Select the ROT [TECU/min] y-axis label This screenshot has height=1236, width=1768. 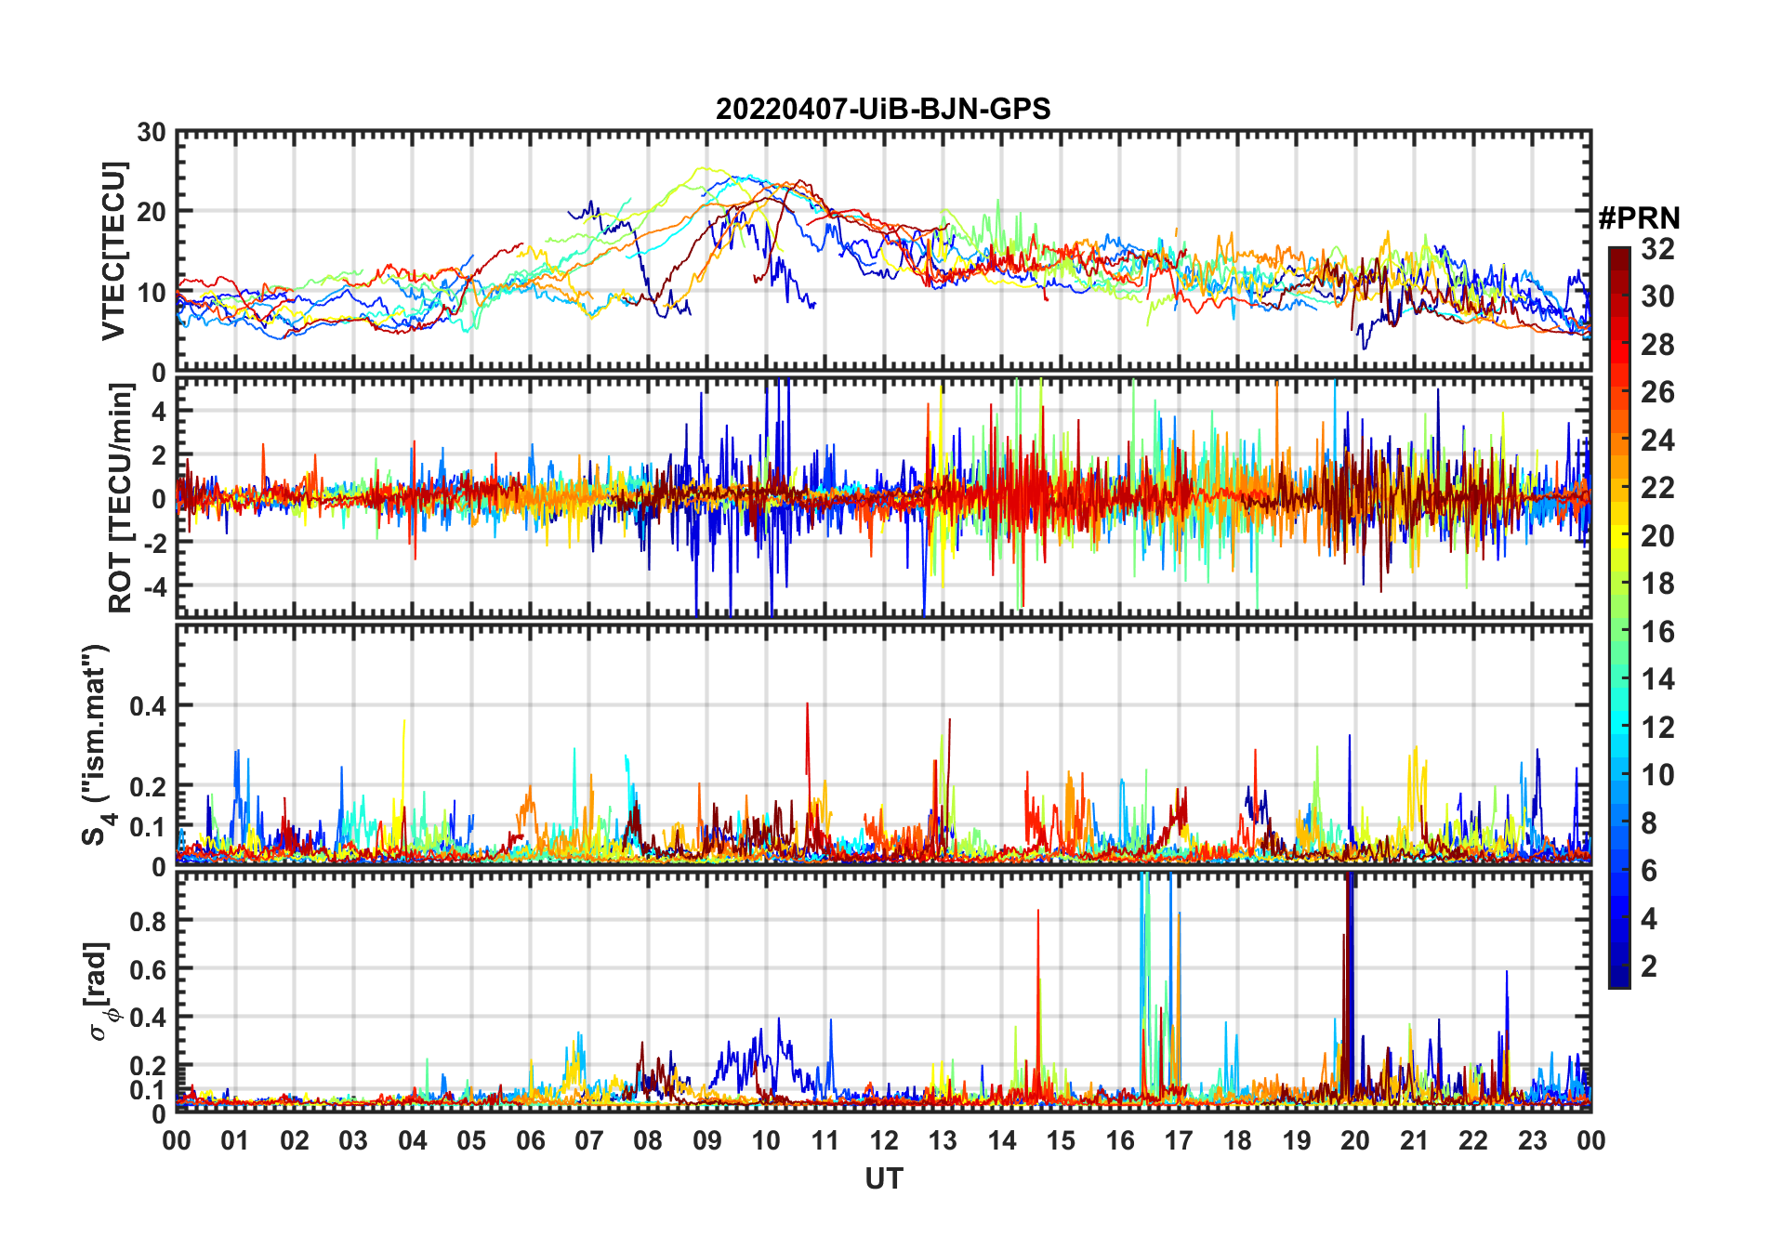pos(121,498)
